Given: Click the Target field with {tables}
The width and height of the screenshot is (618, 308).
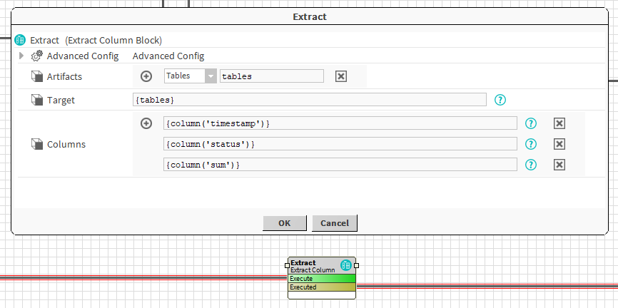Looking at the screenshot, I should 309,100.
